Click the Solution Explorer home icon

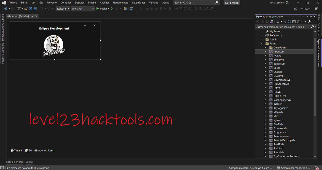[x=267, y=22]
